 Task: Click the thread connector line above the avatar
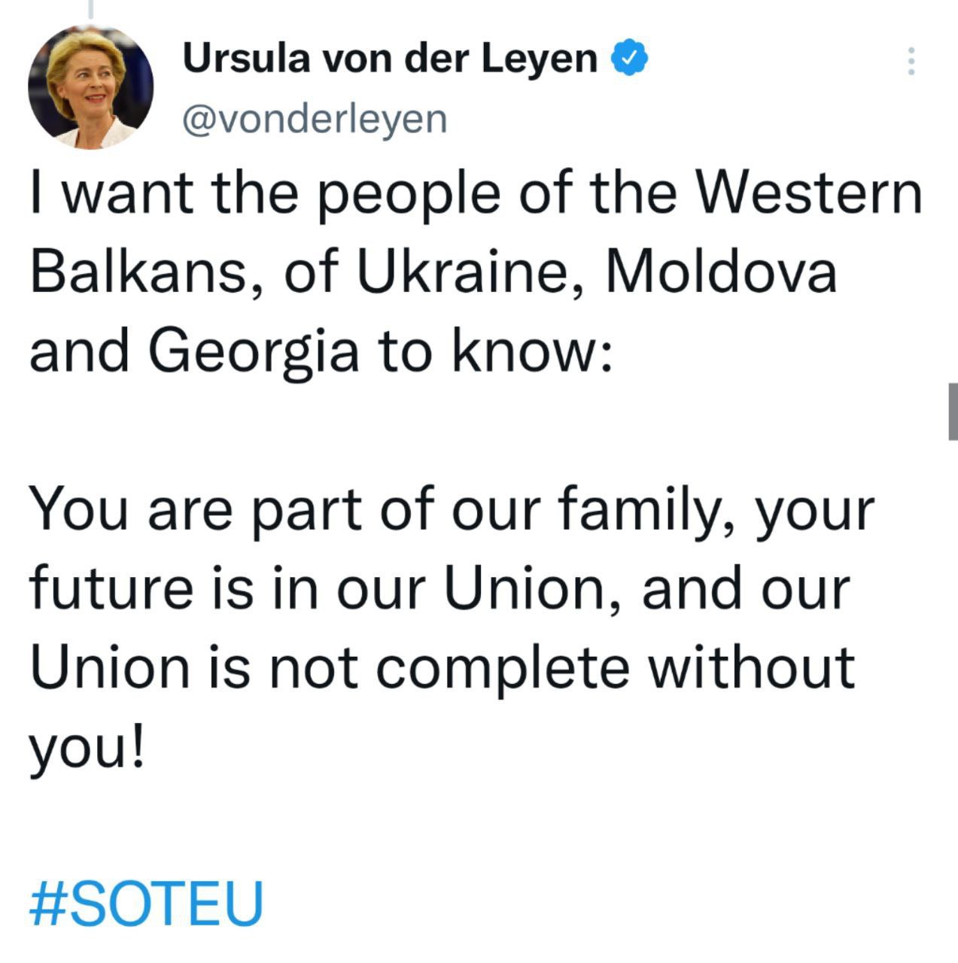pyautogui.click(x=90, y=9)
